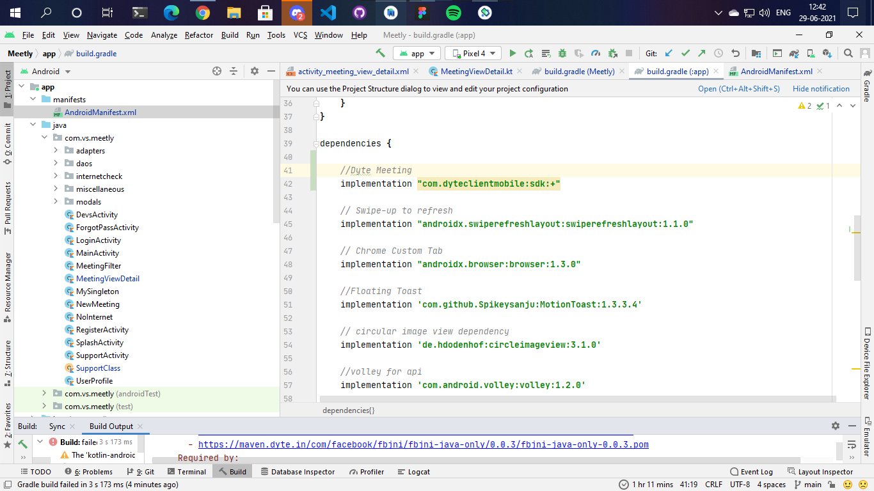
Task: Open the Profile app gauge icon
Action: tap(596, 53)
